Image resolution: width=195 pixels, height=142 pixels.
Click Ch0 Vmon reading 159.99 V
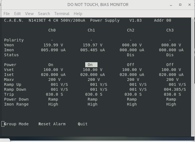tap(53, 45)
